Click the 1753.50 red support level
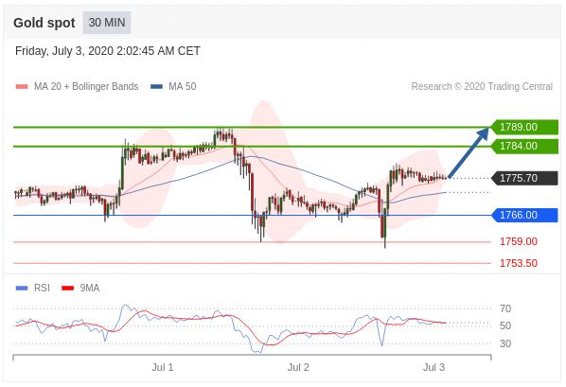This screenshot has width=566, height=387. click(519, 263)
